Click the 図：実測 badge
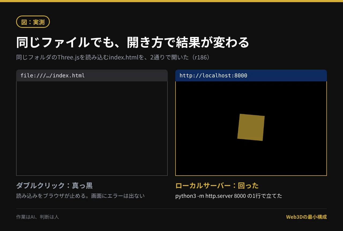The width and height of the screenshot is (343, 231). click(33, 22)
